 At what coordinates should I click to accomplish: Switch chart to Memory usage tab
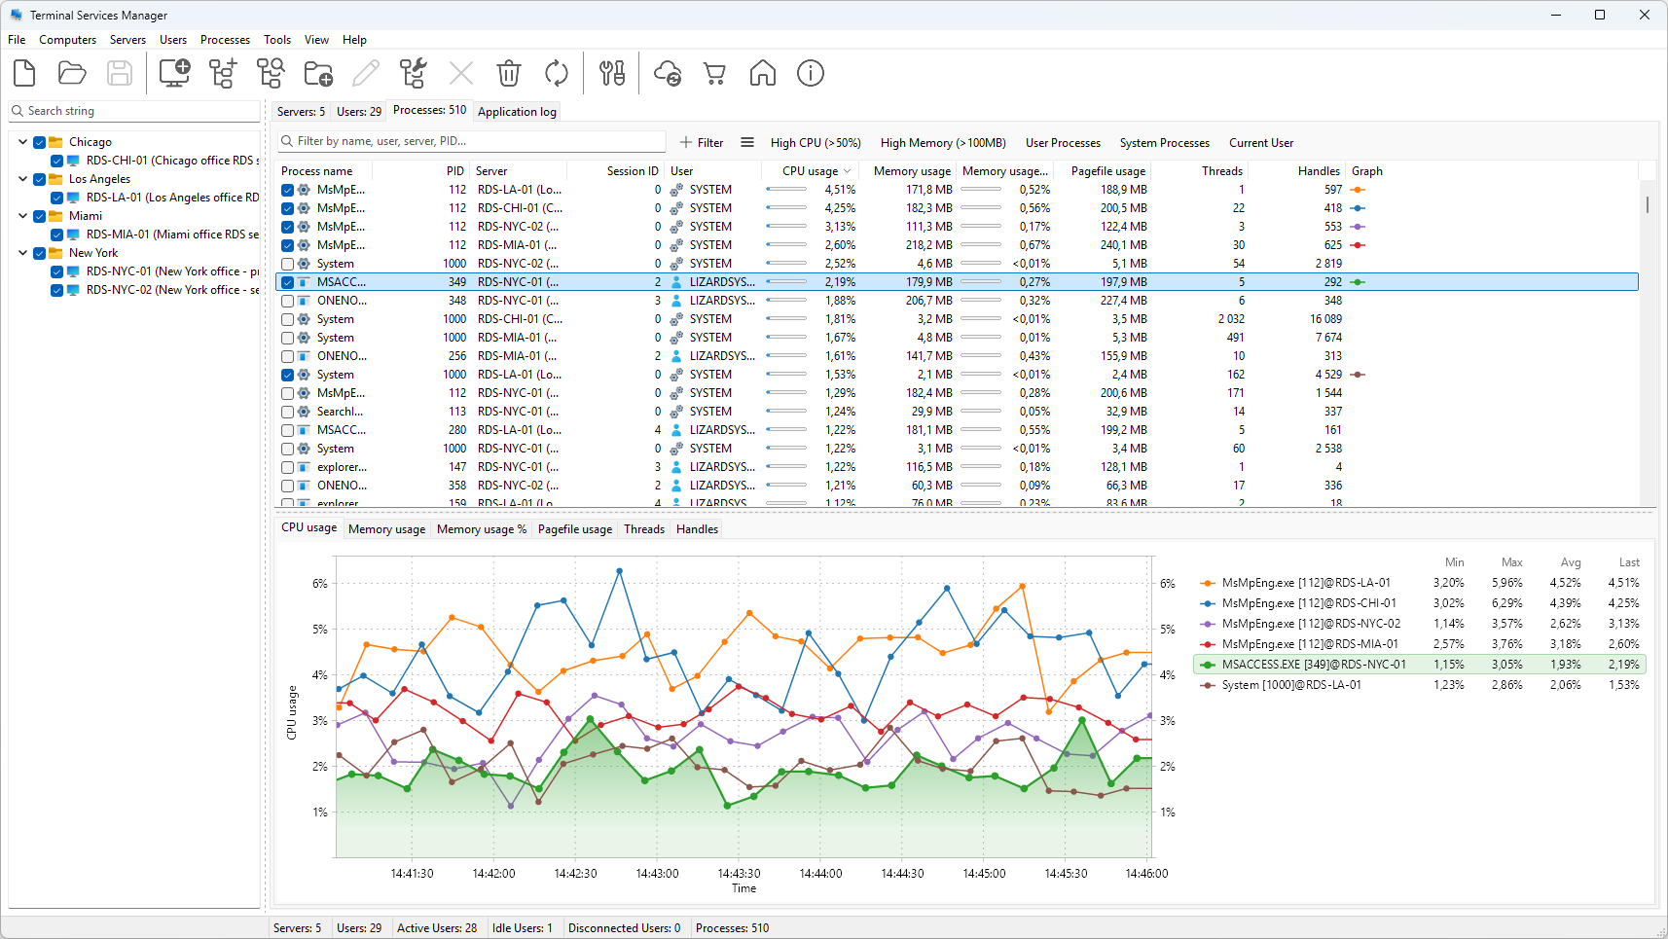point(386,529)
